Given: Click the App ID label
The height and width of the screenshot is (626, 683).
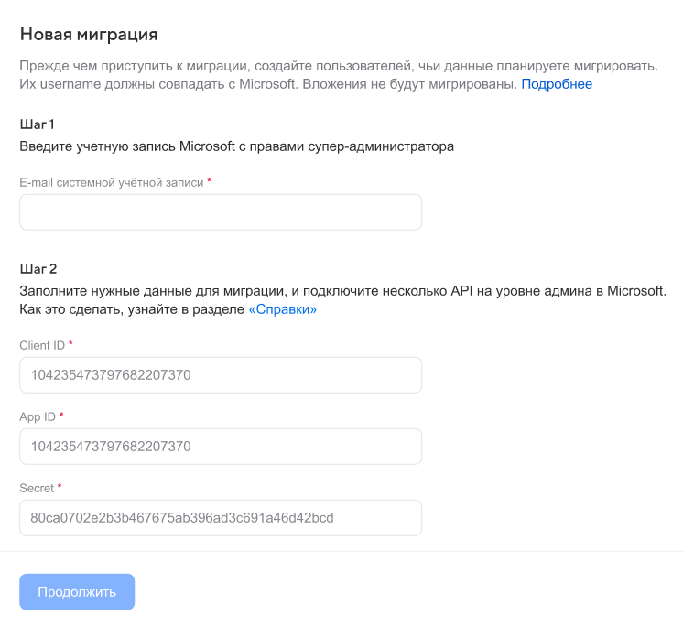Looking at the screenshot, I should (37, 416).
